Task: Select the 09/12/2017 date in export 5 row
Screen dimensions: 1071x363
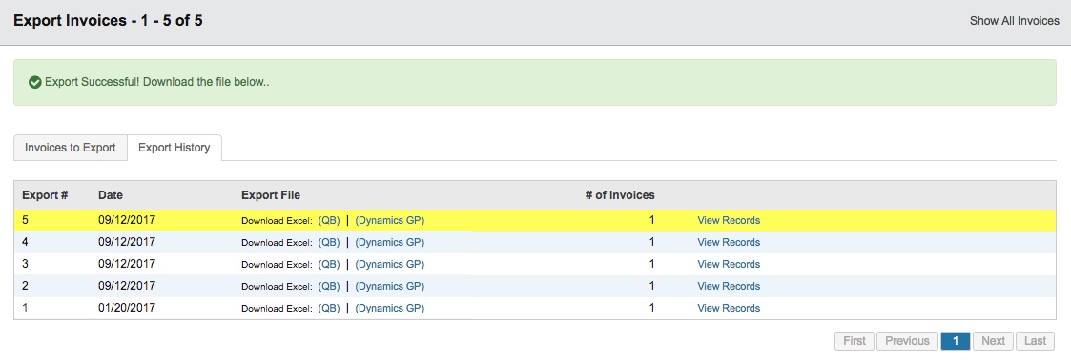Action: tap(127, 220)
